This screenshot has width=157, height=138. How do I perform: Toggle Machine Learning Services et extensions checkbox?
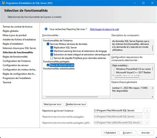(x=52, y=51)
